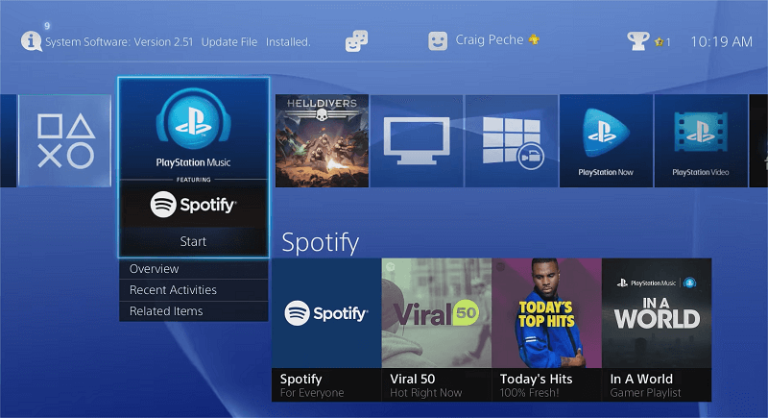Image resolution: width=768 pixels, height=418 pixels.
Task: Select the PlayStation shapes tile
Action: point(65,140)
